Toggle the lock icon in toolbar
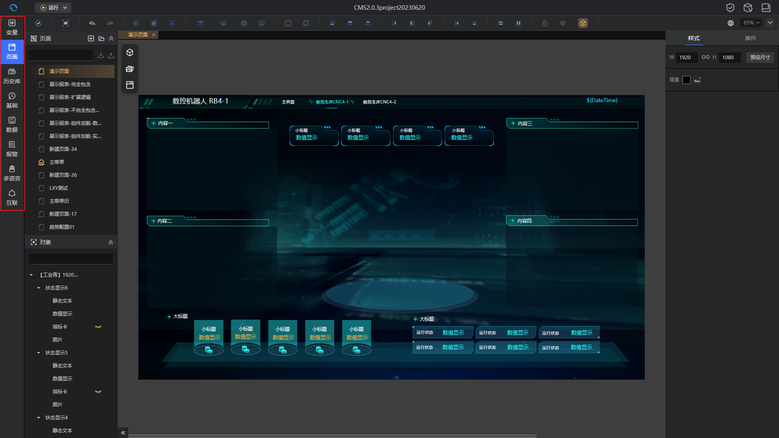 545,23
